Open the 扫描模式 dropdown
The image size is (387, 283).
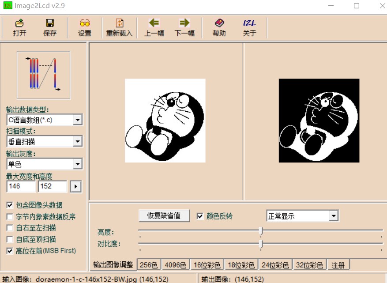(x=78, y=141)
